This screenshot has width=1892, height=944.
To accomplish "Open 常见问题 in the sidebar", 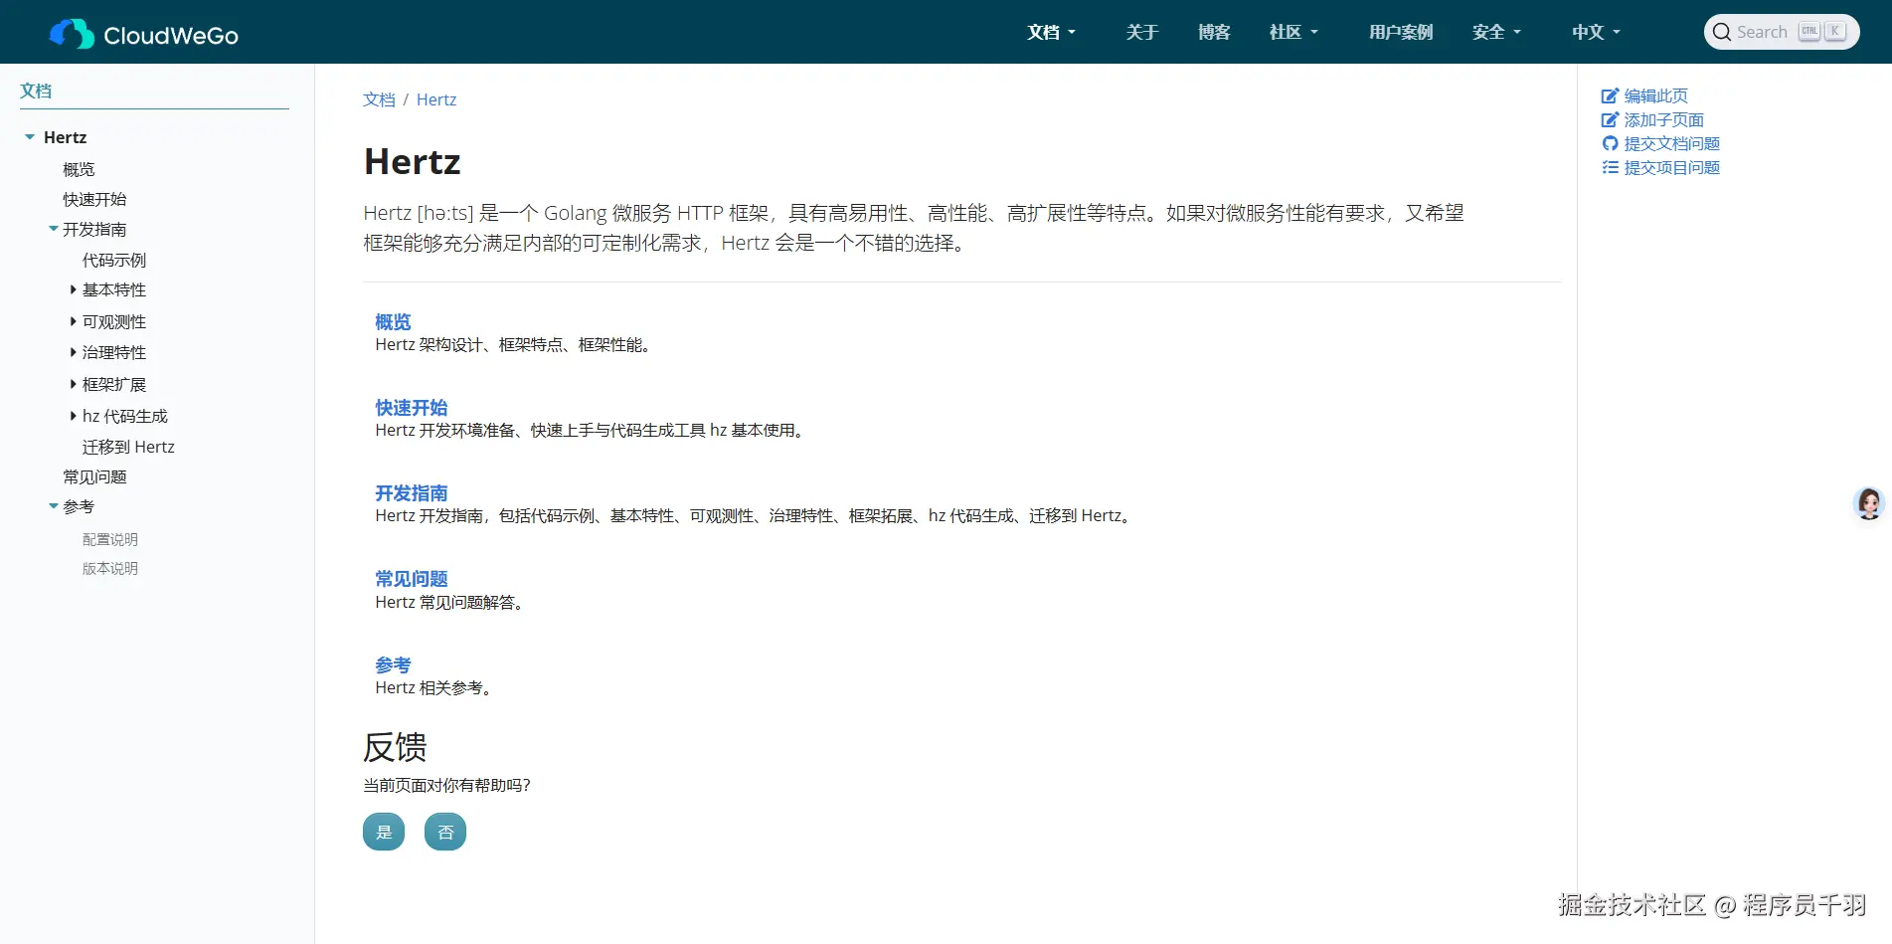I will click(x=94, y=476).
